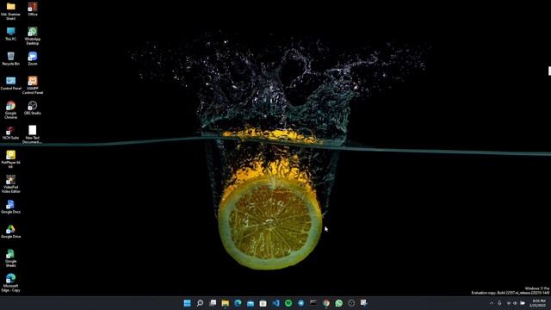Select the Google Sheets desktop shortcut
The image size is (551, 310).
tap(10, 258)
